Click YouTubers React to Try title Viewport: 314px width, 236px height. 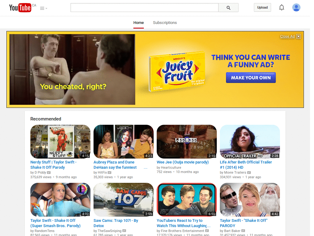(x=183, y=223)
